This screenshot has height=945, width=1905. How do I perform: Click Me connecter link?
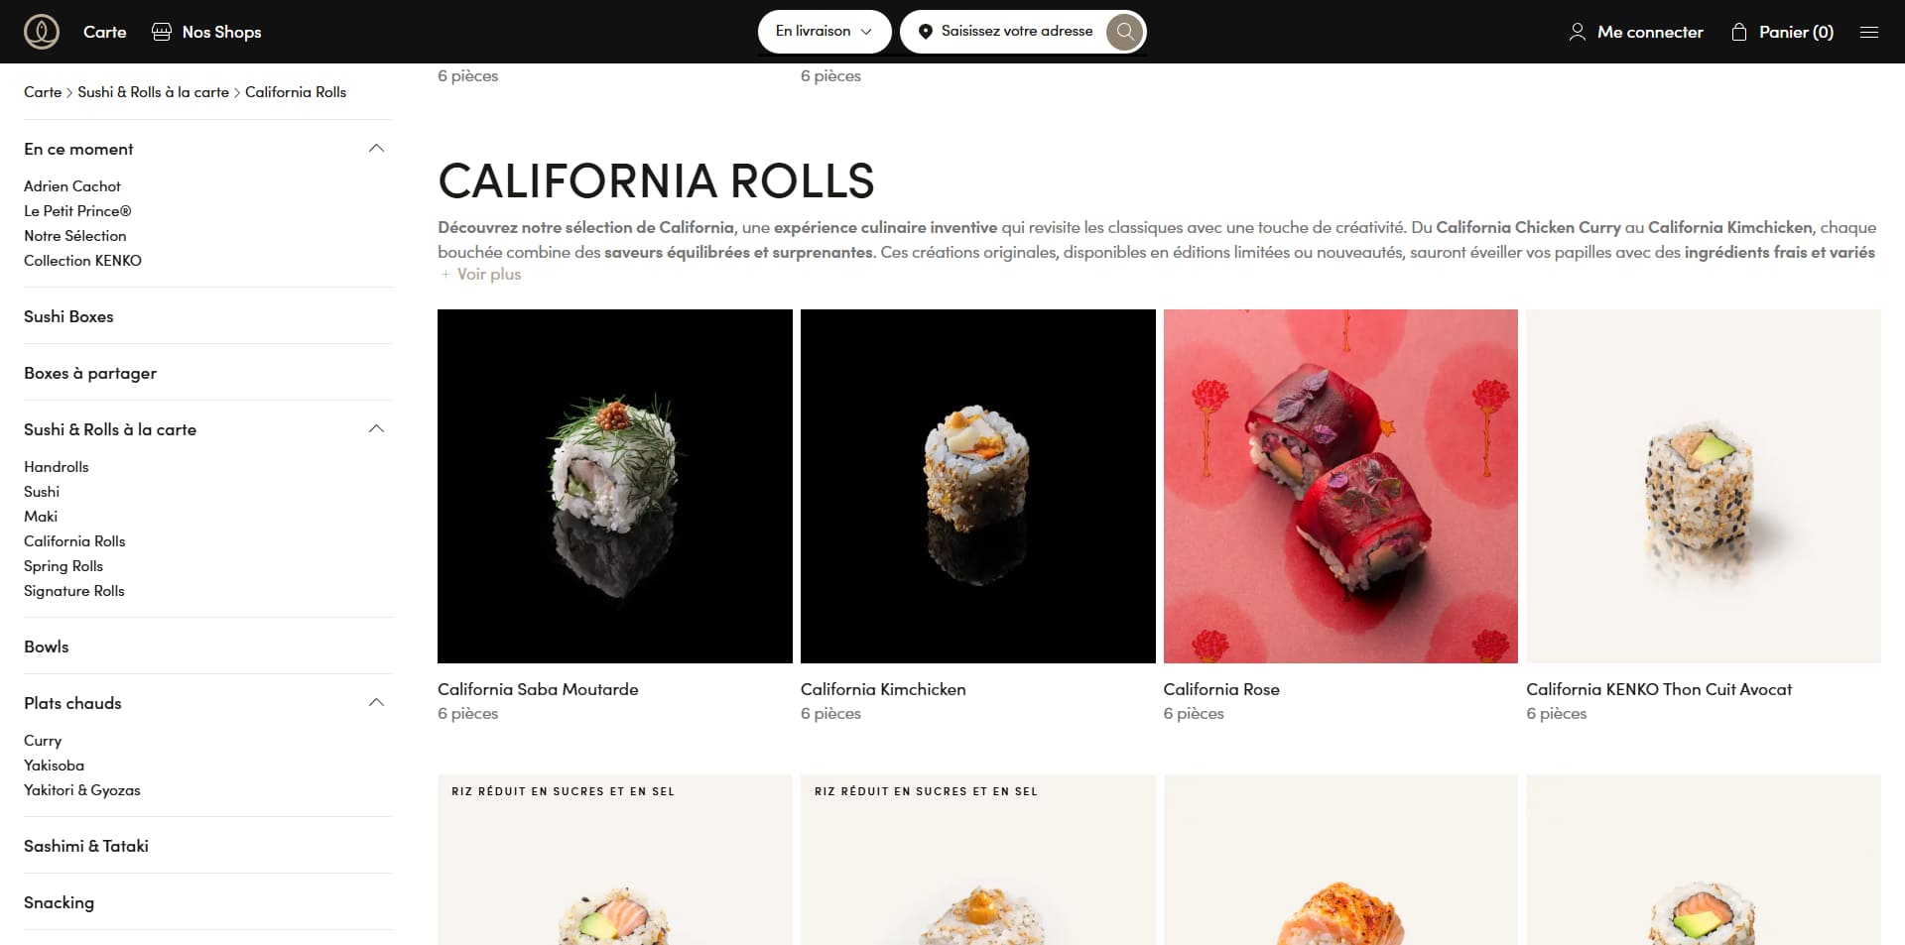(x=1650, y=32)
